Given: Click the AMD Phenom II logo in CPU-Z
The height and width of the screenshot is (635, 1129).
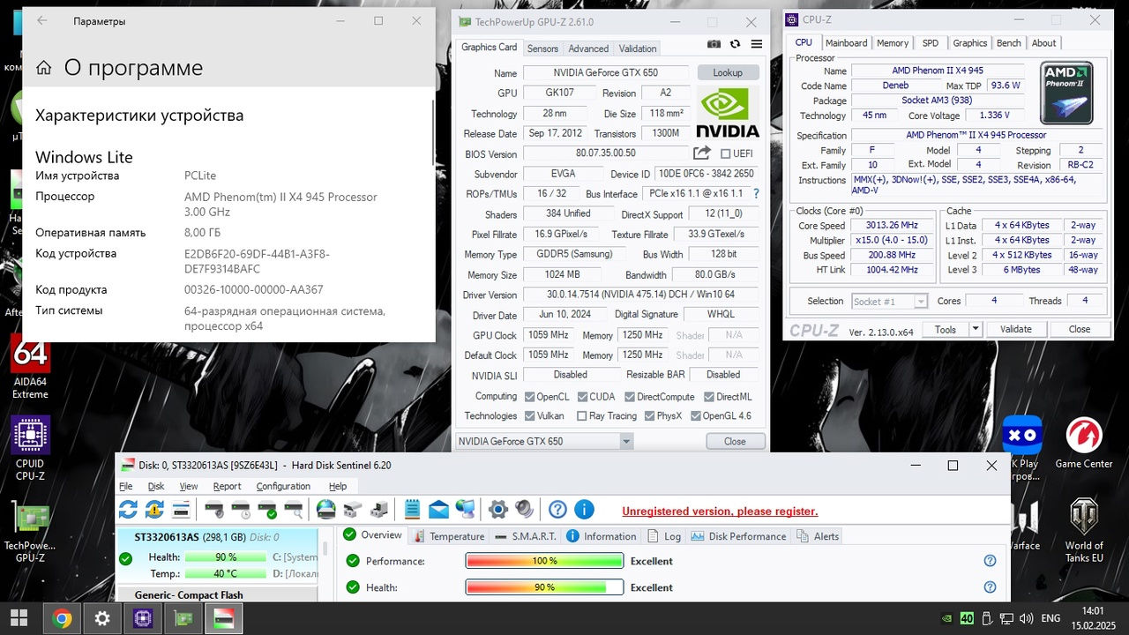Looking at the screenshot, I should 1066,93.
